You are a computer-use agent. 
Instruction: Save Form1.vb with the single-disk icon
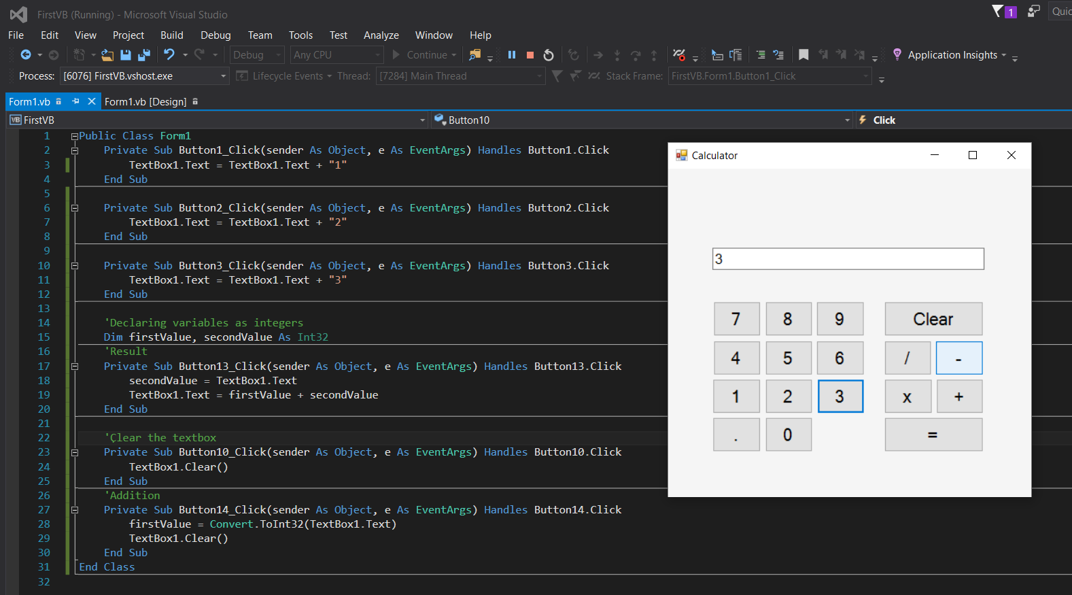point(126,55)
